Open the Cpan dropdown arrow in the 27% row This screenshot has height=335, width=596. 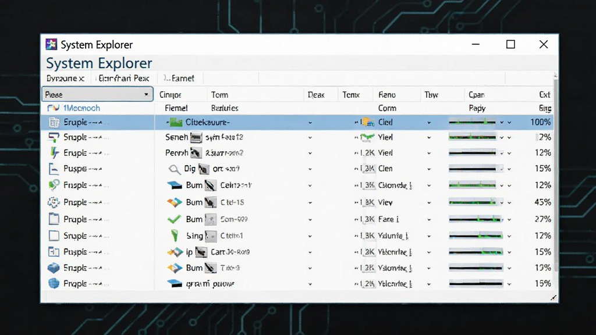(x=509, y=219)
